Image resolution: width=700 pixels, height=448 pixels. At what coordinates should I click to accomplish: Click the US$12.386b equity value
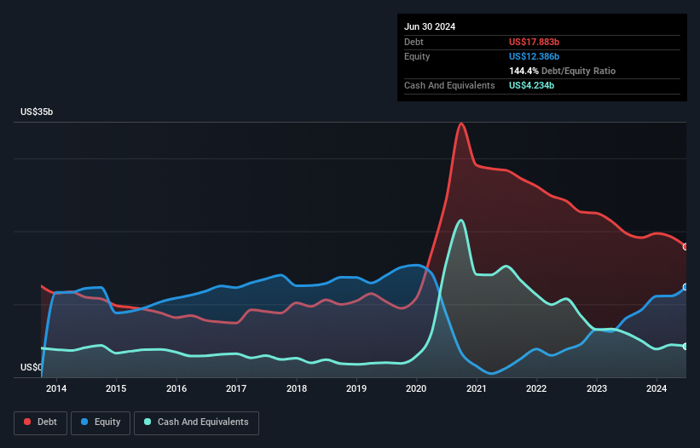[534, 56]
